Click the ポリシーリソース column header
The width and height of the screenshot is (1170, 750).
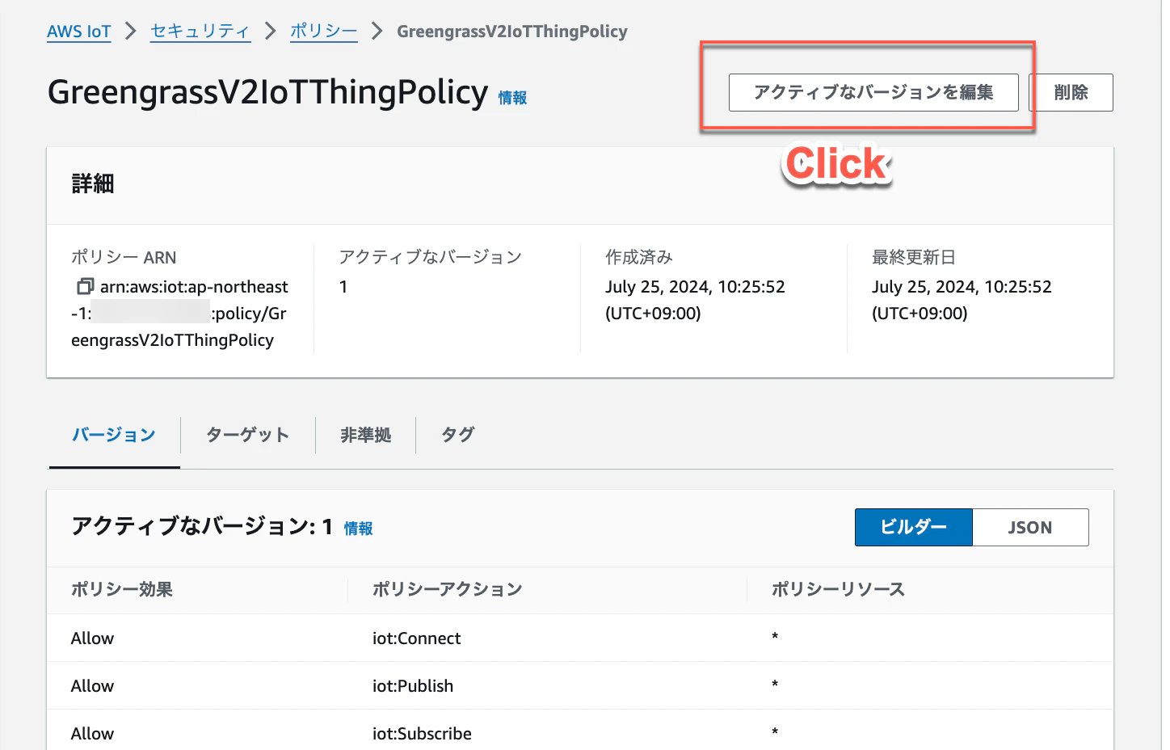[838, 590]
